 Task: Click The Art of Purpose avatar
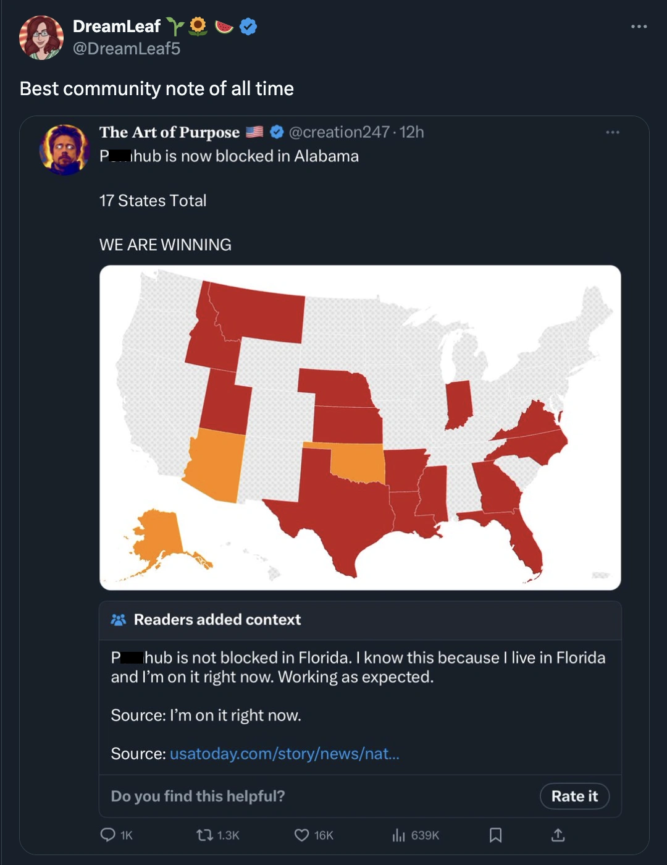pyautogui.click(x=64, y=150)
